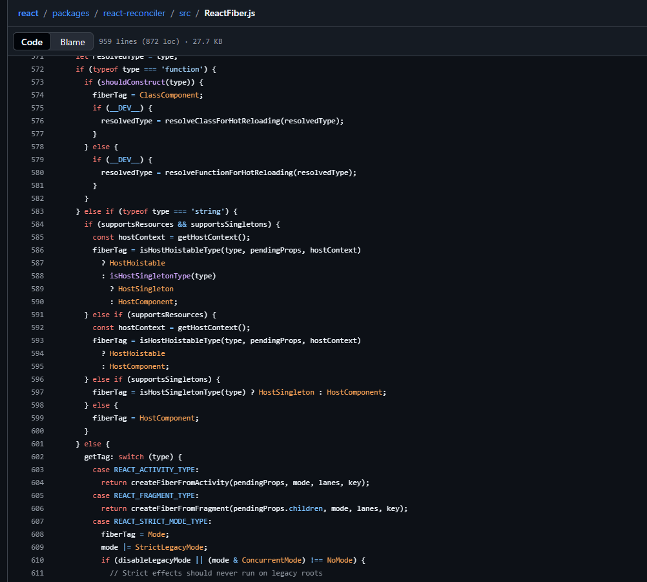647x582 pixels.
Task: Click HostSingleton on line 597
Action: tap(286, 392)
